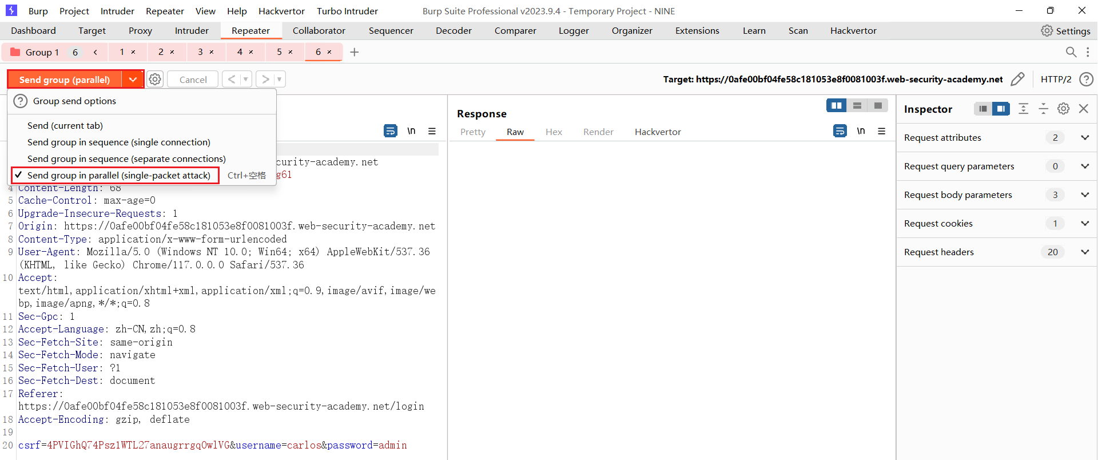
Task: Edit target with the pencil icon
Action: point(1017,79)
